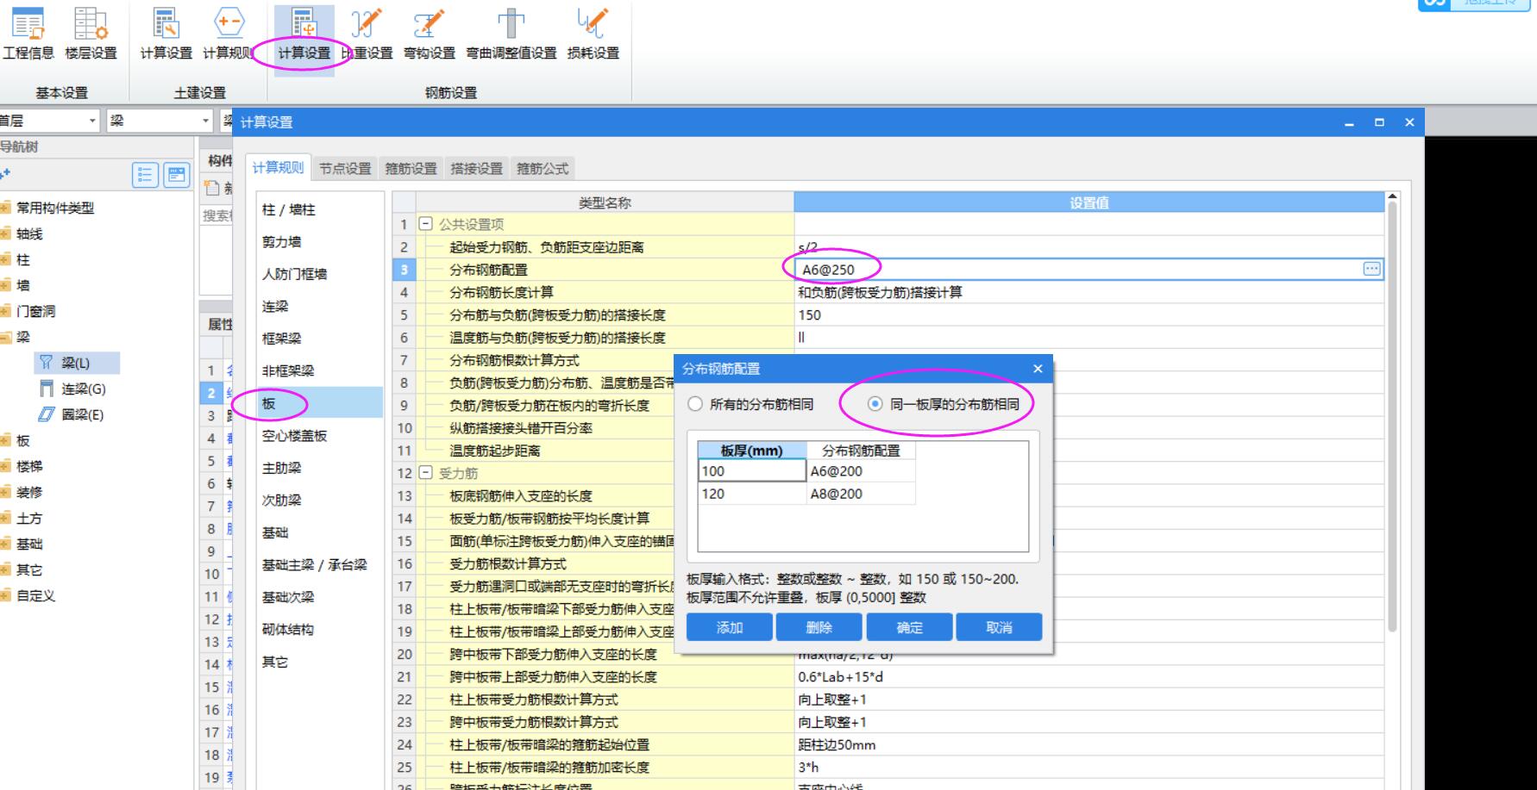Click A8@200 configuration cell
Viewport: 1537px width, 790px height.
[x=861, y=494]
